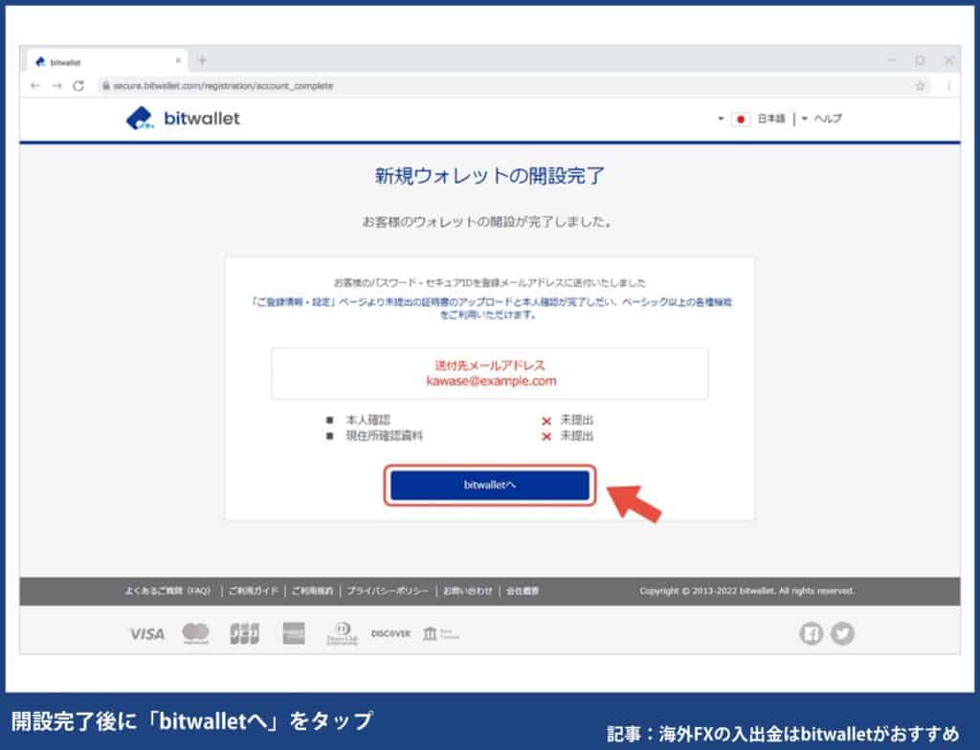This screenshot has width=980, height=750.
Task: Click kawase@example.com email text
Action: coord(491,382)
